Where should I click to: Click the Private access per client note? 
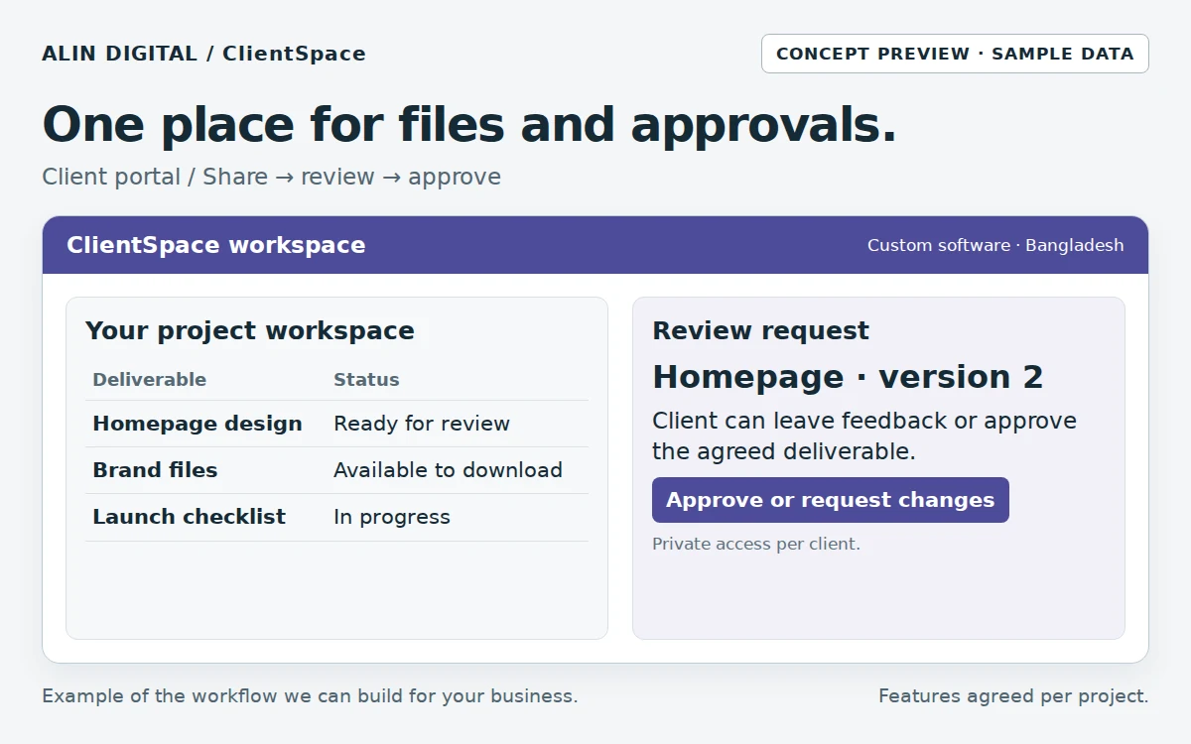tap(756, 544)
